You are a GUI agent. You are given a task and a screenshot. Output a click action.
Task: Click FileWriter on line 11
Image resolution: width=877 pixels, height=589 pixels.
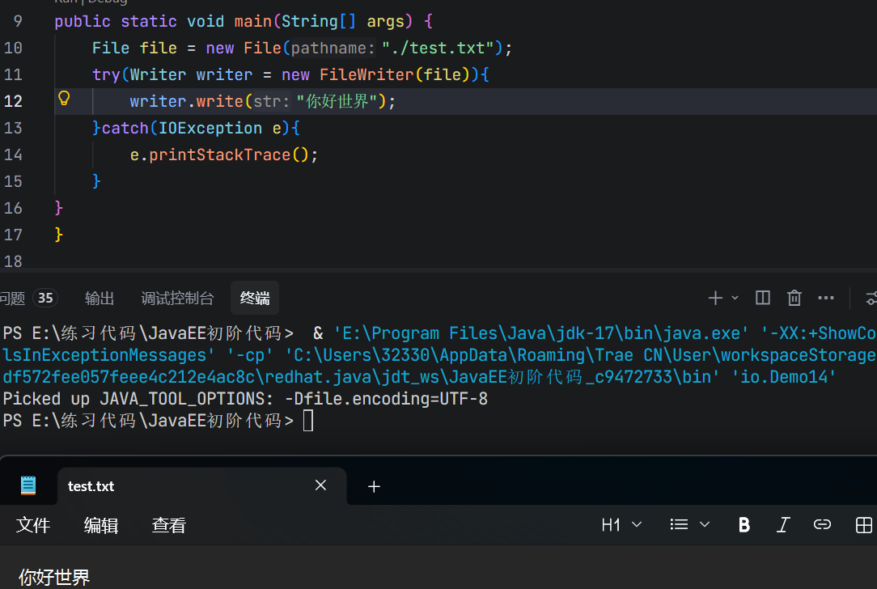coord(366,75)
